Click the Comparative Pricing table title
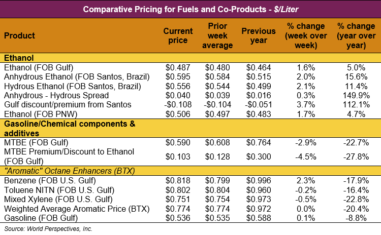 pyautogui.click(x=190, y=9)
